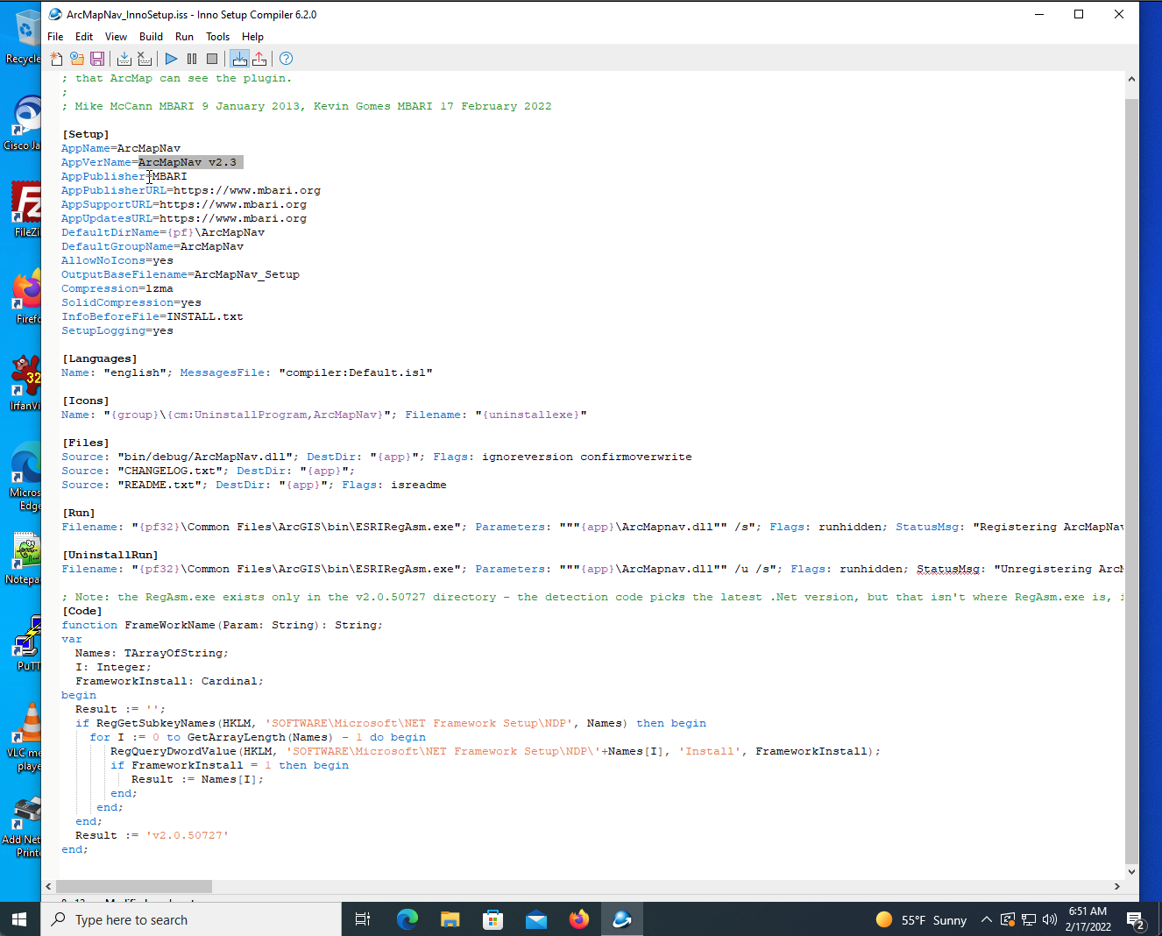Click the horizontal scrollbar right arrow
1162x936 pixels.
pyautogui.click(x=1116, y=887)
